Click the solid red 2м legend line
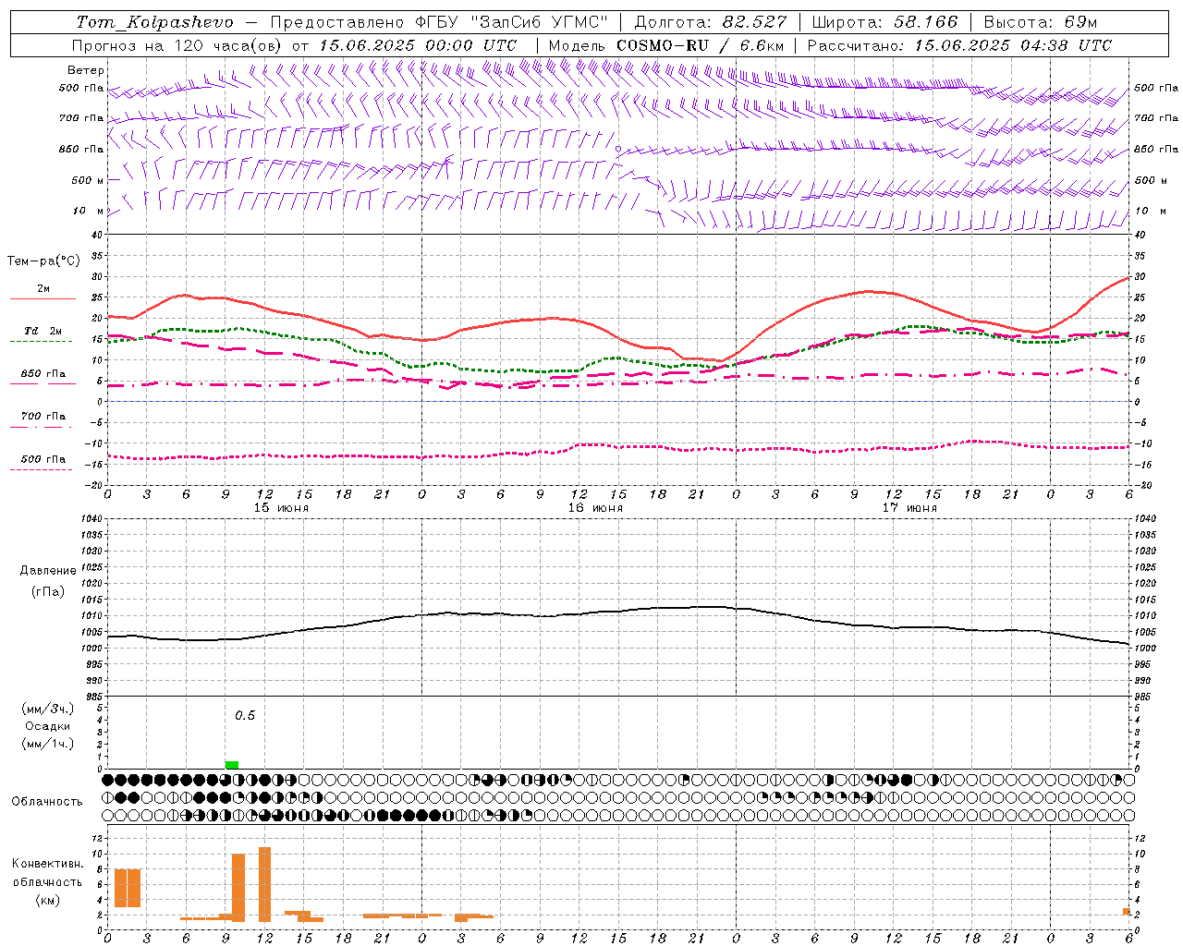 pyautogui.click(x=43, y=298)
